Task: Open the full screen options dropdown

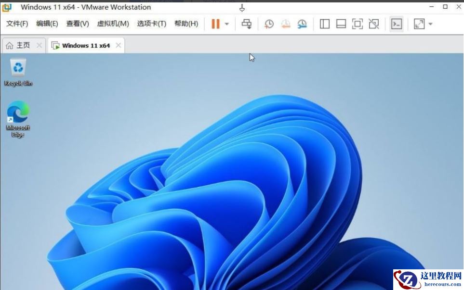Action: coord(430,24)
